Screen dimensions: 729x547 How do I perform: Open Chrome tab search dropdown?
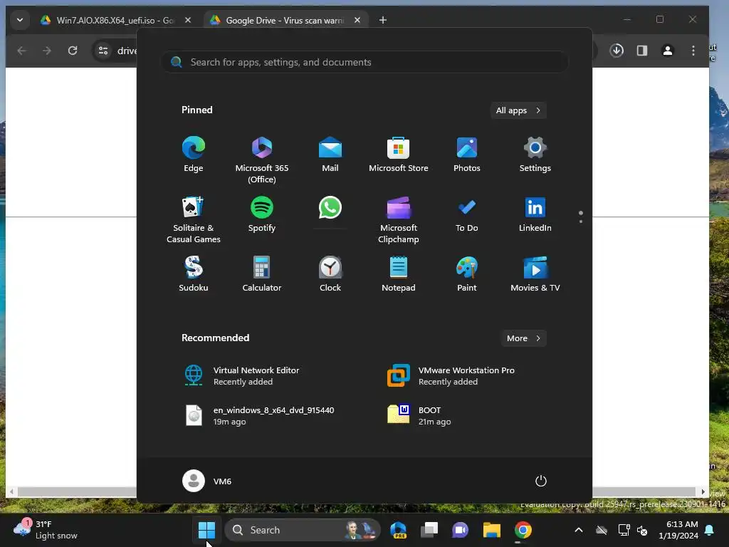(x=20, y=20)
